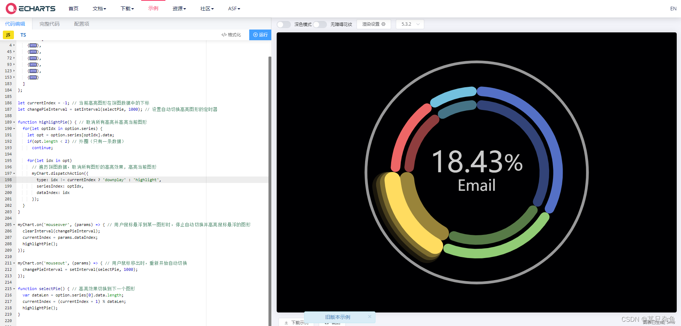Switch language with the EN link
Screen dimensions: 681x326
pyautogui.click(x=673, y=9)
